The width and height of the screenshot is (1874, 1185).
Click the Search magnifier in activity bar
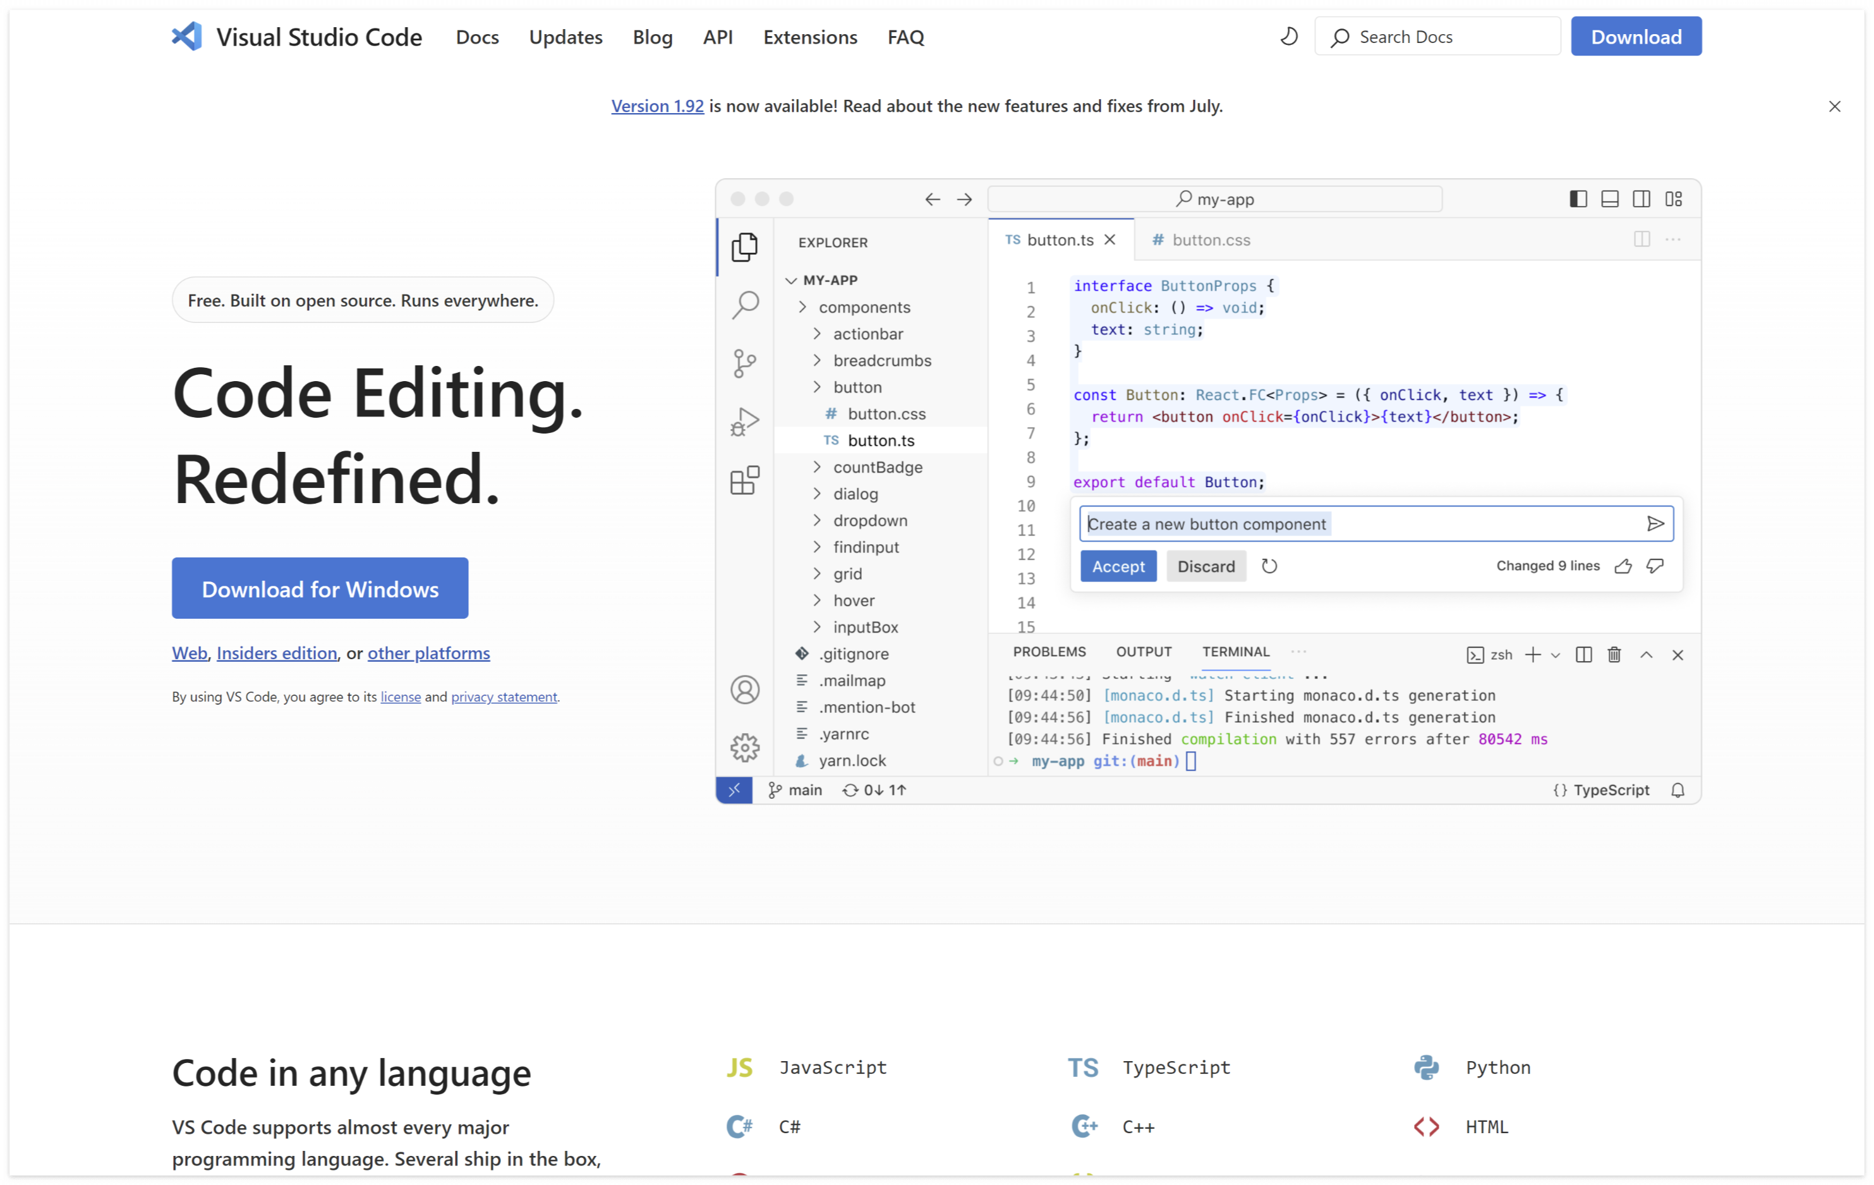click(x=745, y=305)
